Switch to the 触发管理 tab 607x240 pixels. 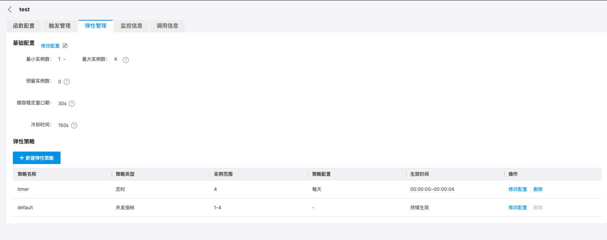point(60,26)
